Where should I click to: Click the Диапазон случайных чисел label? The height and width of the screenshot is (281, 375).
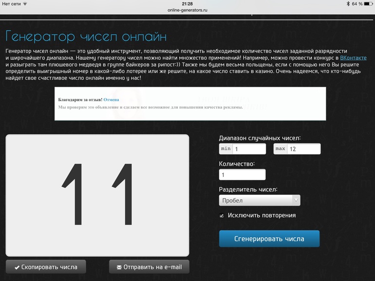260,138
